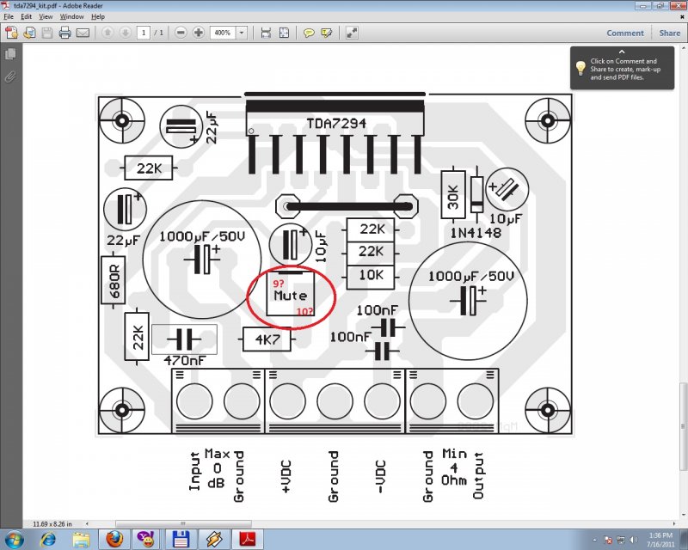Click the horizontal scrollbar right arrow
This screenshot has width=688, height=550.
tap(674, 523)
